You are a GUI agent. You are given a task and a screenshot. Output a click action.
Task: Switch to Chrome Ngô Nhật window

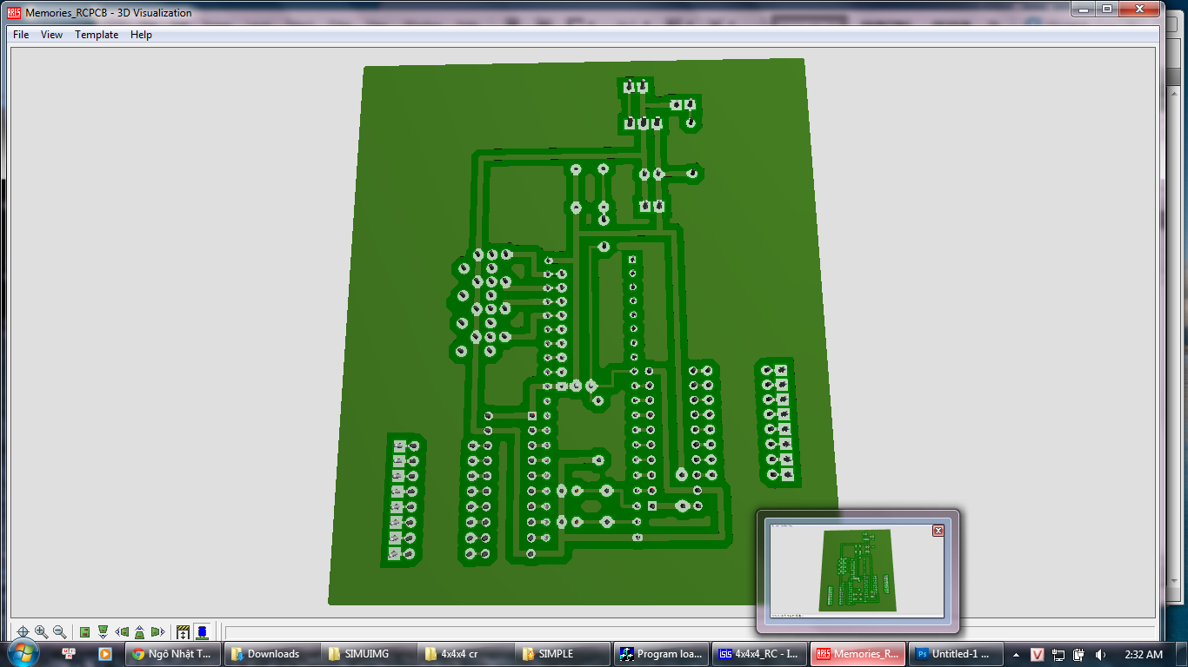click(x=173, y=654)
